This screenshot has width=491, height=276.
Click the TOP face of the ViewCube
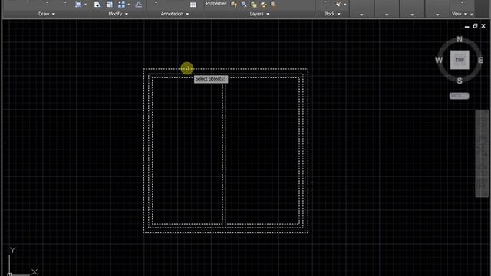pyautogui.click(x=460, y=60)
